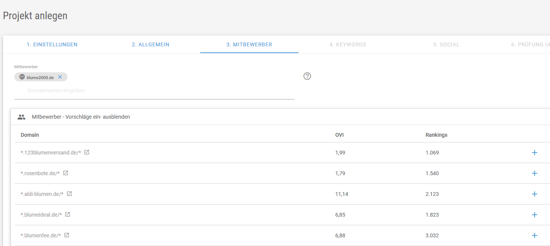Add blumeideal.de using the plus icon
Viewport: 550px width, 246px height.
click(534, 215)
